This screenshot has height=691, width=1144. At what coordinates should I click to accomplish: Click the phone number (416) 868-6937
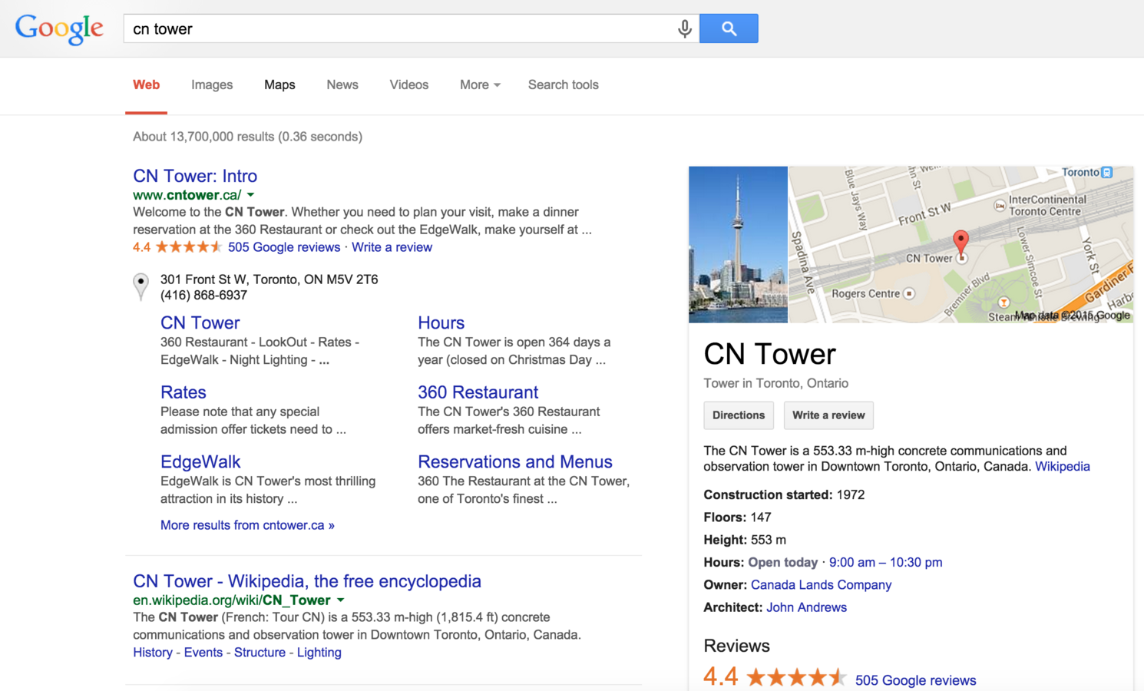point(203,296)
